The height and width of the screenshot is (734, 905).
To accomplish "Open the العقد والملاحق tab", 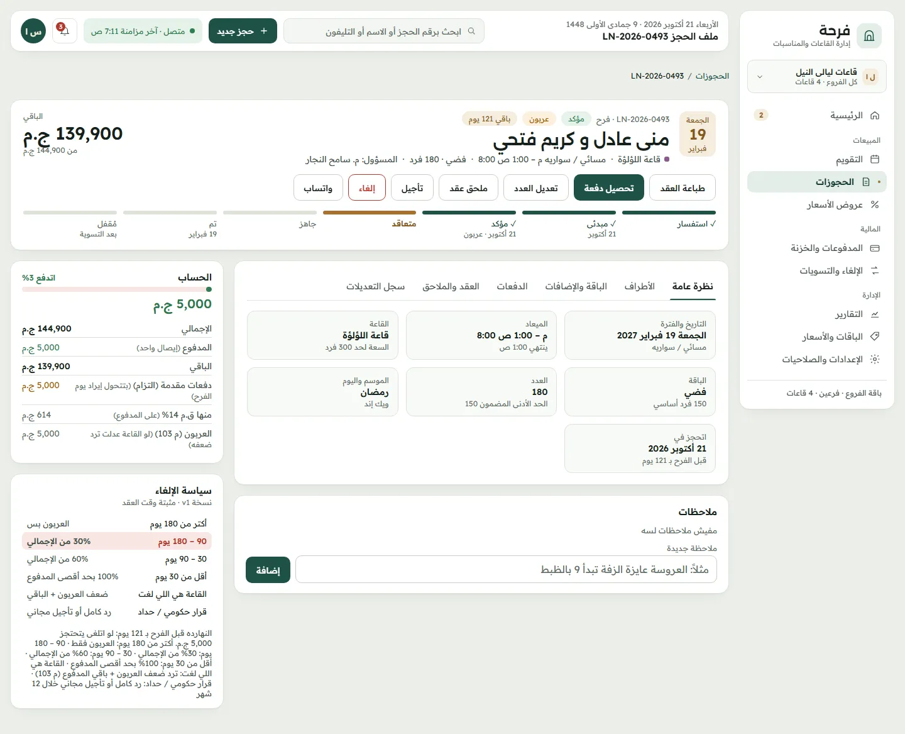I will tap(451, 287).
